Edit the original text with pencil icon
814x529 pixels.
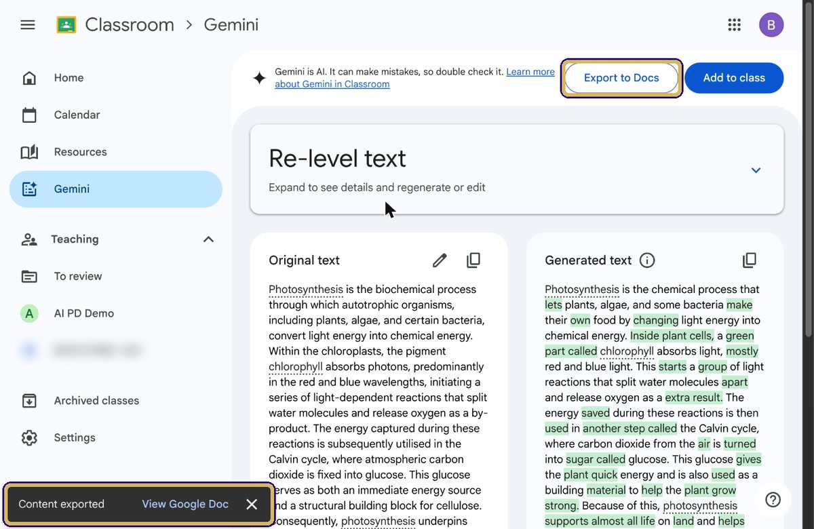tap(440, 260)
